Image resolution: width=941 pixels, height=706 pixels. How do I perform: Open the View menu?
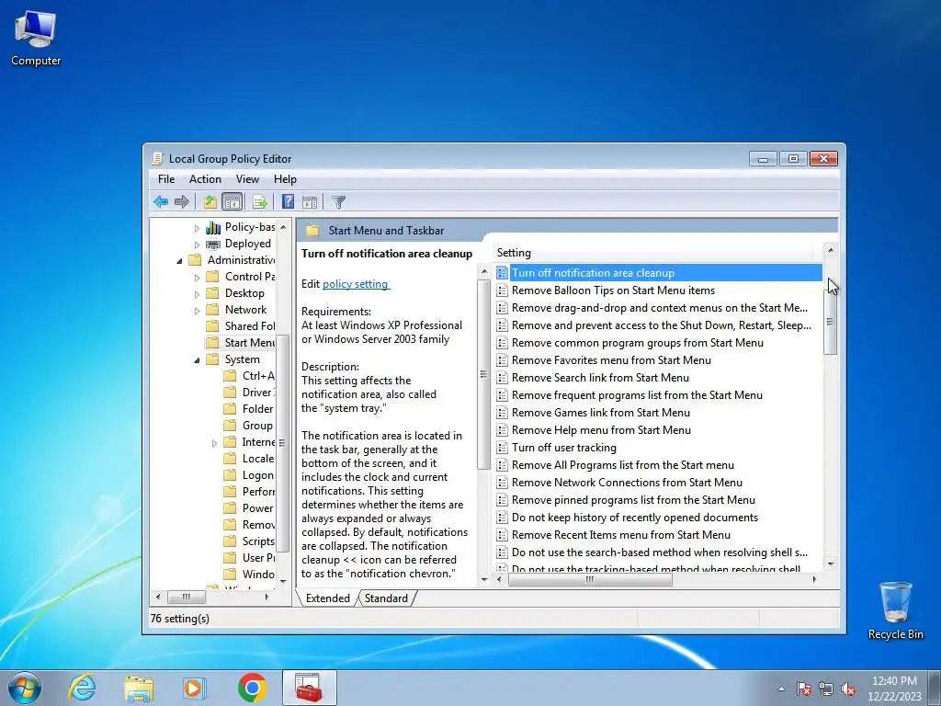[x=247, y=179]
